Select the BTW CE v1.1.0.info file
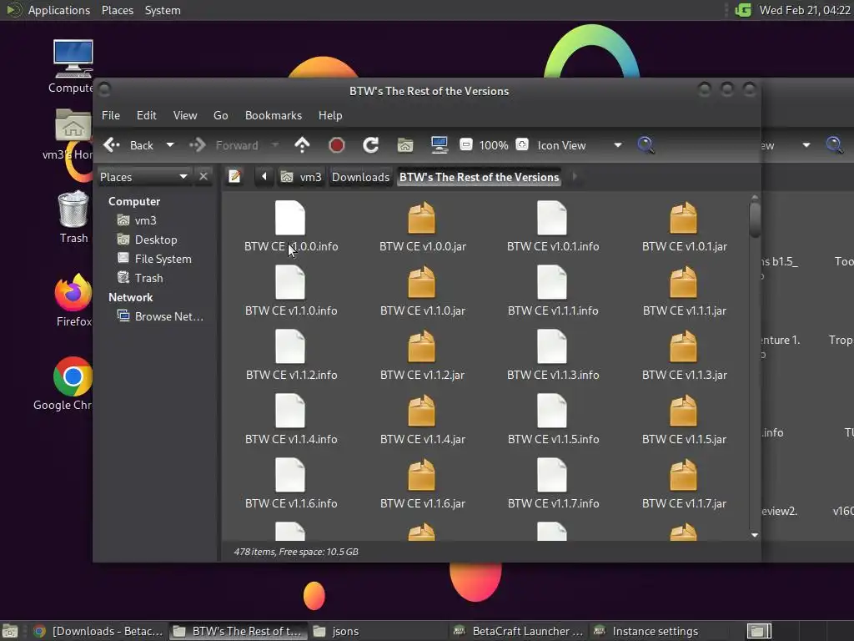Image resolution: width=854 pixels, height=641 pixels. tap(291, 291)
